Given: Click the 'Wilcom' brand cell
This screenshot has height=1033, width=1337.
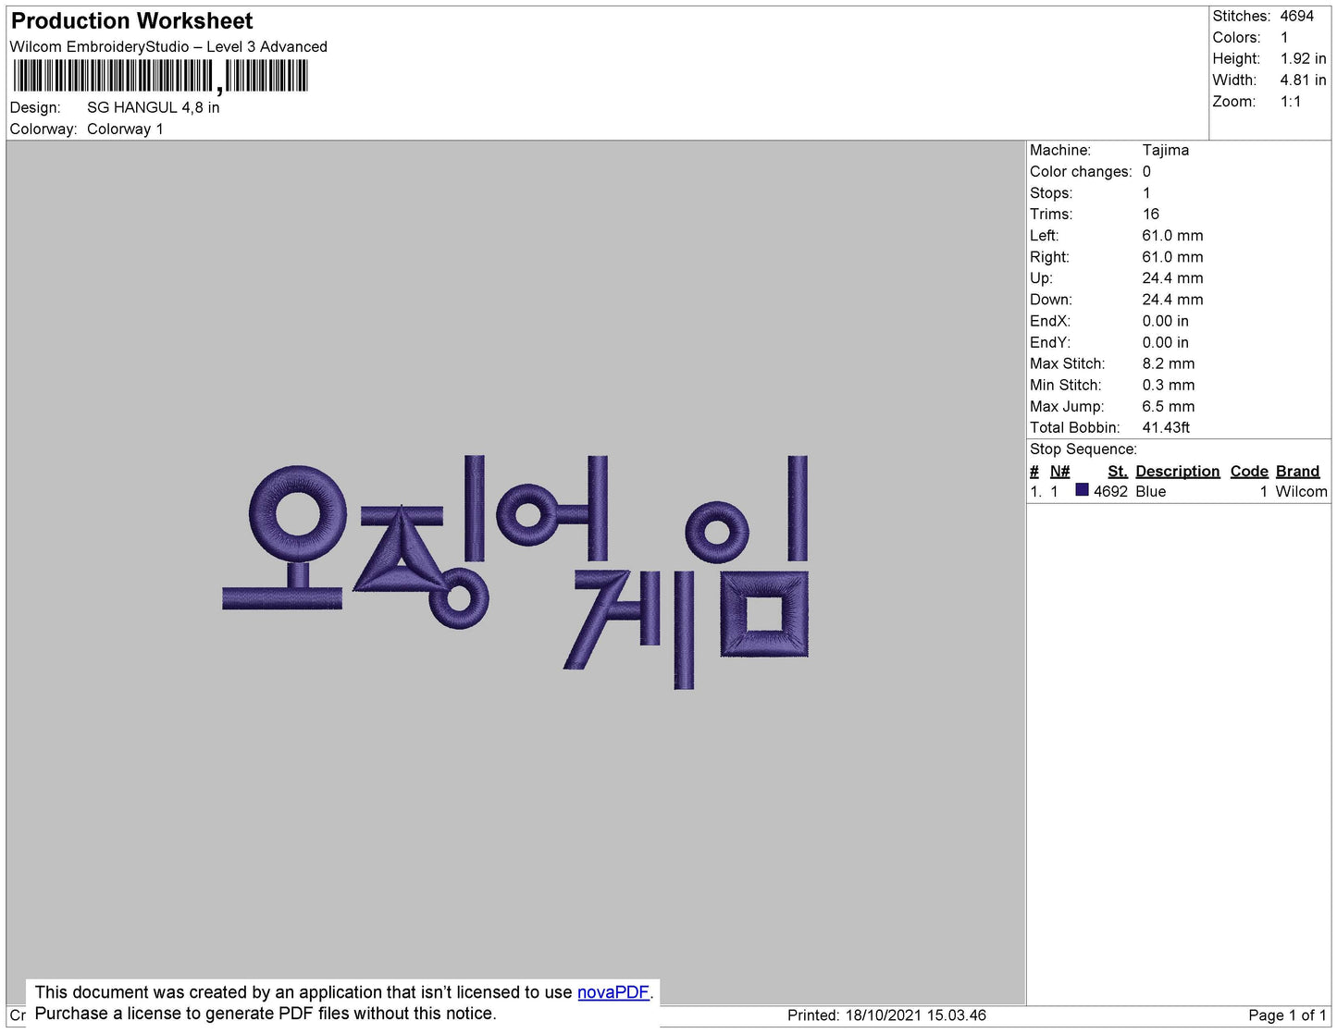Looking at the screenshot, I should tap(1301, 491).
